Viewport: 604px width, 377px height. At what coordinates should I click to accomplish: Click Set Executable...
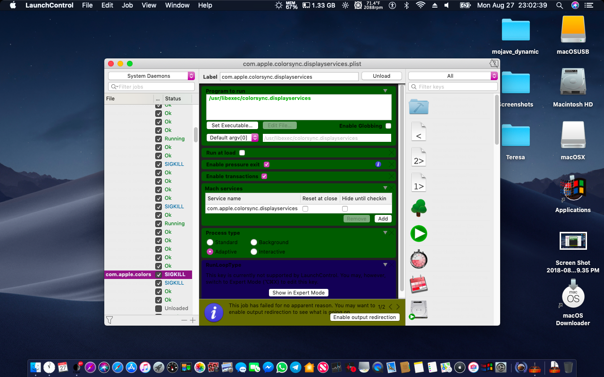pyautogui.click(x=232, y=125)
